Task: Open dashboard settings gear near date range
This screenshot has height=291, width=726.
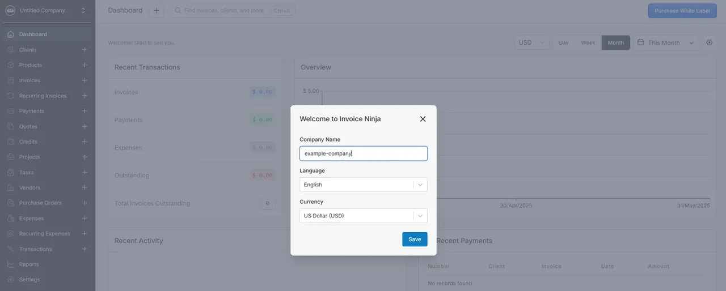Action: 709,42
